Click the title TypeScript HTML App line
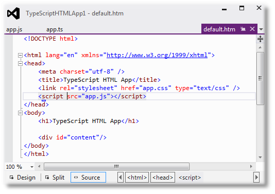This screenshot has width=275, height=194. [99, 80]
